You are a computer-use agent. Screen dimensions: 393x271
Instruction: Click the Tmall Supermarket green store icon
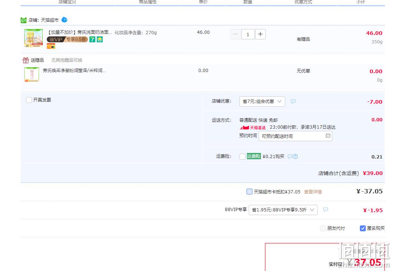(x=23, y=20)
